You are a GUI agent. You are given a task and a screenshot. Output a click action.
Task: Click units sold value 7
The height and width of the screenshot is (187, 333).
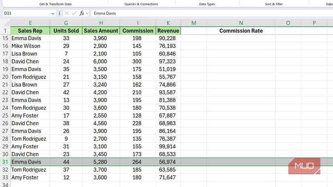coord(66,54)
